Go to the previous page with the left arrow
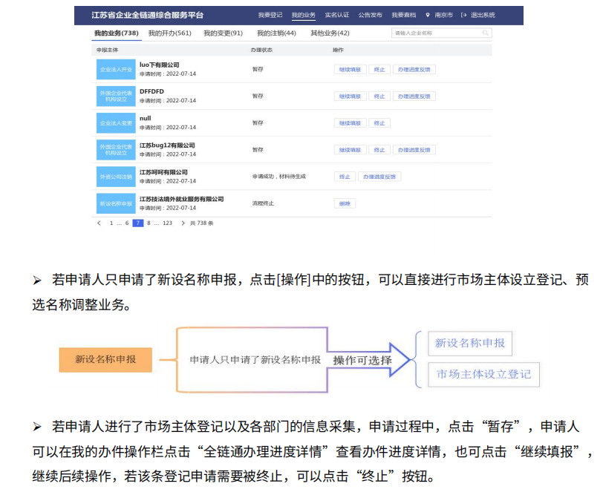The height and width of the screenshot is (495, 603). (100, 223)
